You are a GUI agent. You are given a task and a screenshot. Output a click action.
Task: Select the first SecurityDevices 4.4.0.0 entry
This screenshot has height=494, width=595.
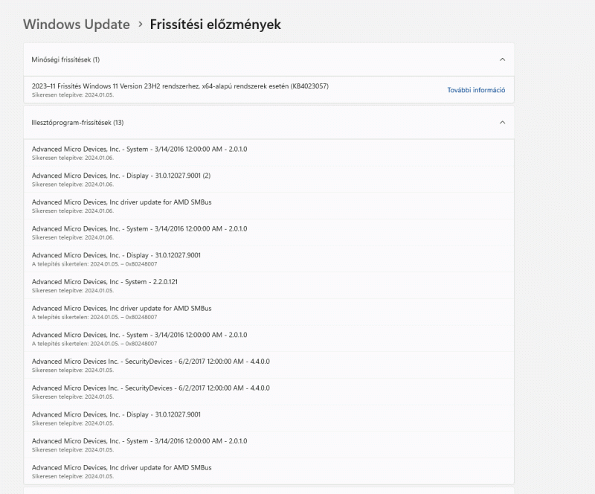(150, 362)
